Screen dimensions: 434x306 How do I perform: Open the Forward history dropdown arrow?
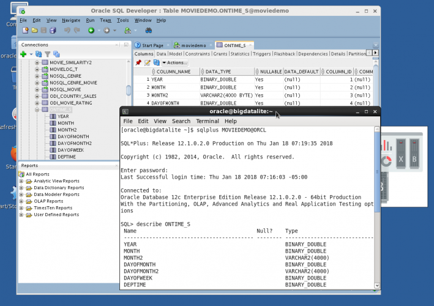pyautogui.click(x=114, y=31)
